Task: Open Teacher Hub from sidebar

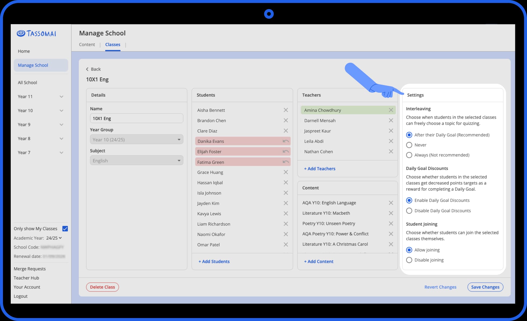Action: 26,278
